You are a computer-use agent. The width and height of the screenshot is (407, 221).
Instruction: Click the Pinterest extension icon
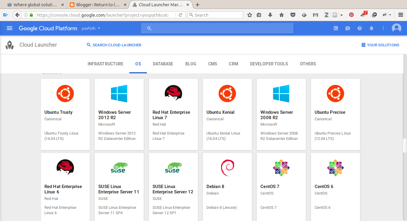[x=352, y=15]
